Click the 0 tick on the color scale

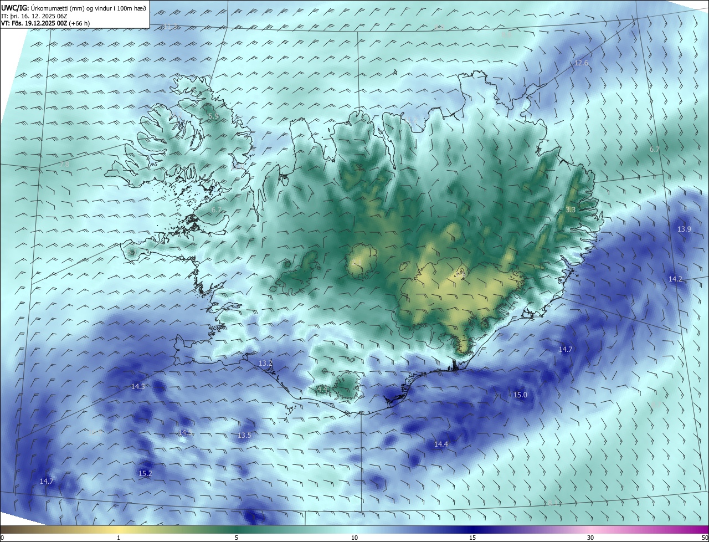(x=2, y=538)
